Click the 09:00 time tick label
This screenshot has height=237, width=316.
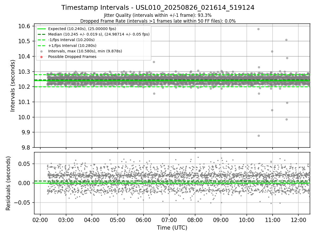pos(221,220)
